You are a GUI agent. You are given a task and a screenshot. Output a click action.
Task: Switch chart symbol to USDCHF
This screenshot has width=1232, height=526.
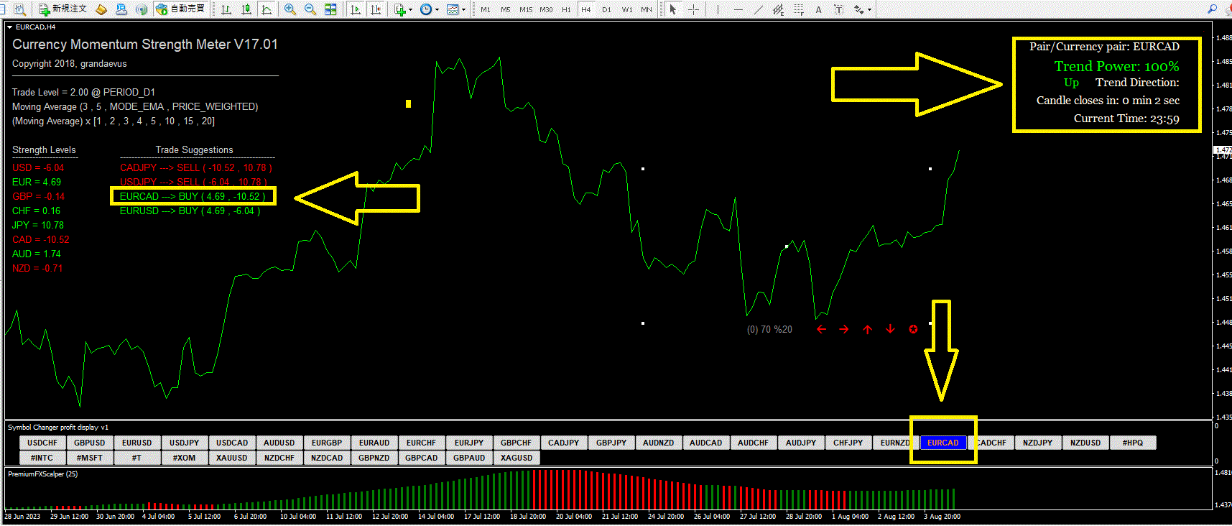tap(42, 443)
